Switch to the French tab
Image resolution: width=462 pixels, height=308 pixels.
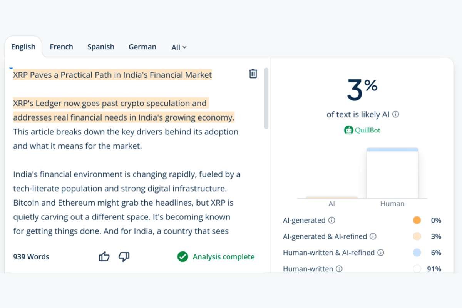(61, 47)
